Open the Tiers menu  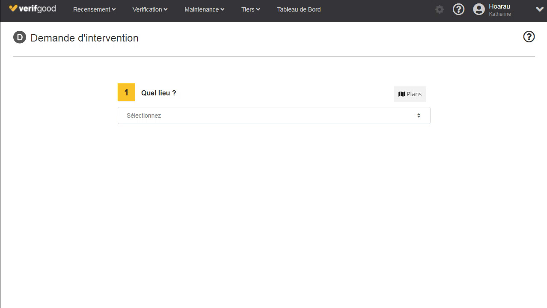250,9
